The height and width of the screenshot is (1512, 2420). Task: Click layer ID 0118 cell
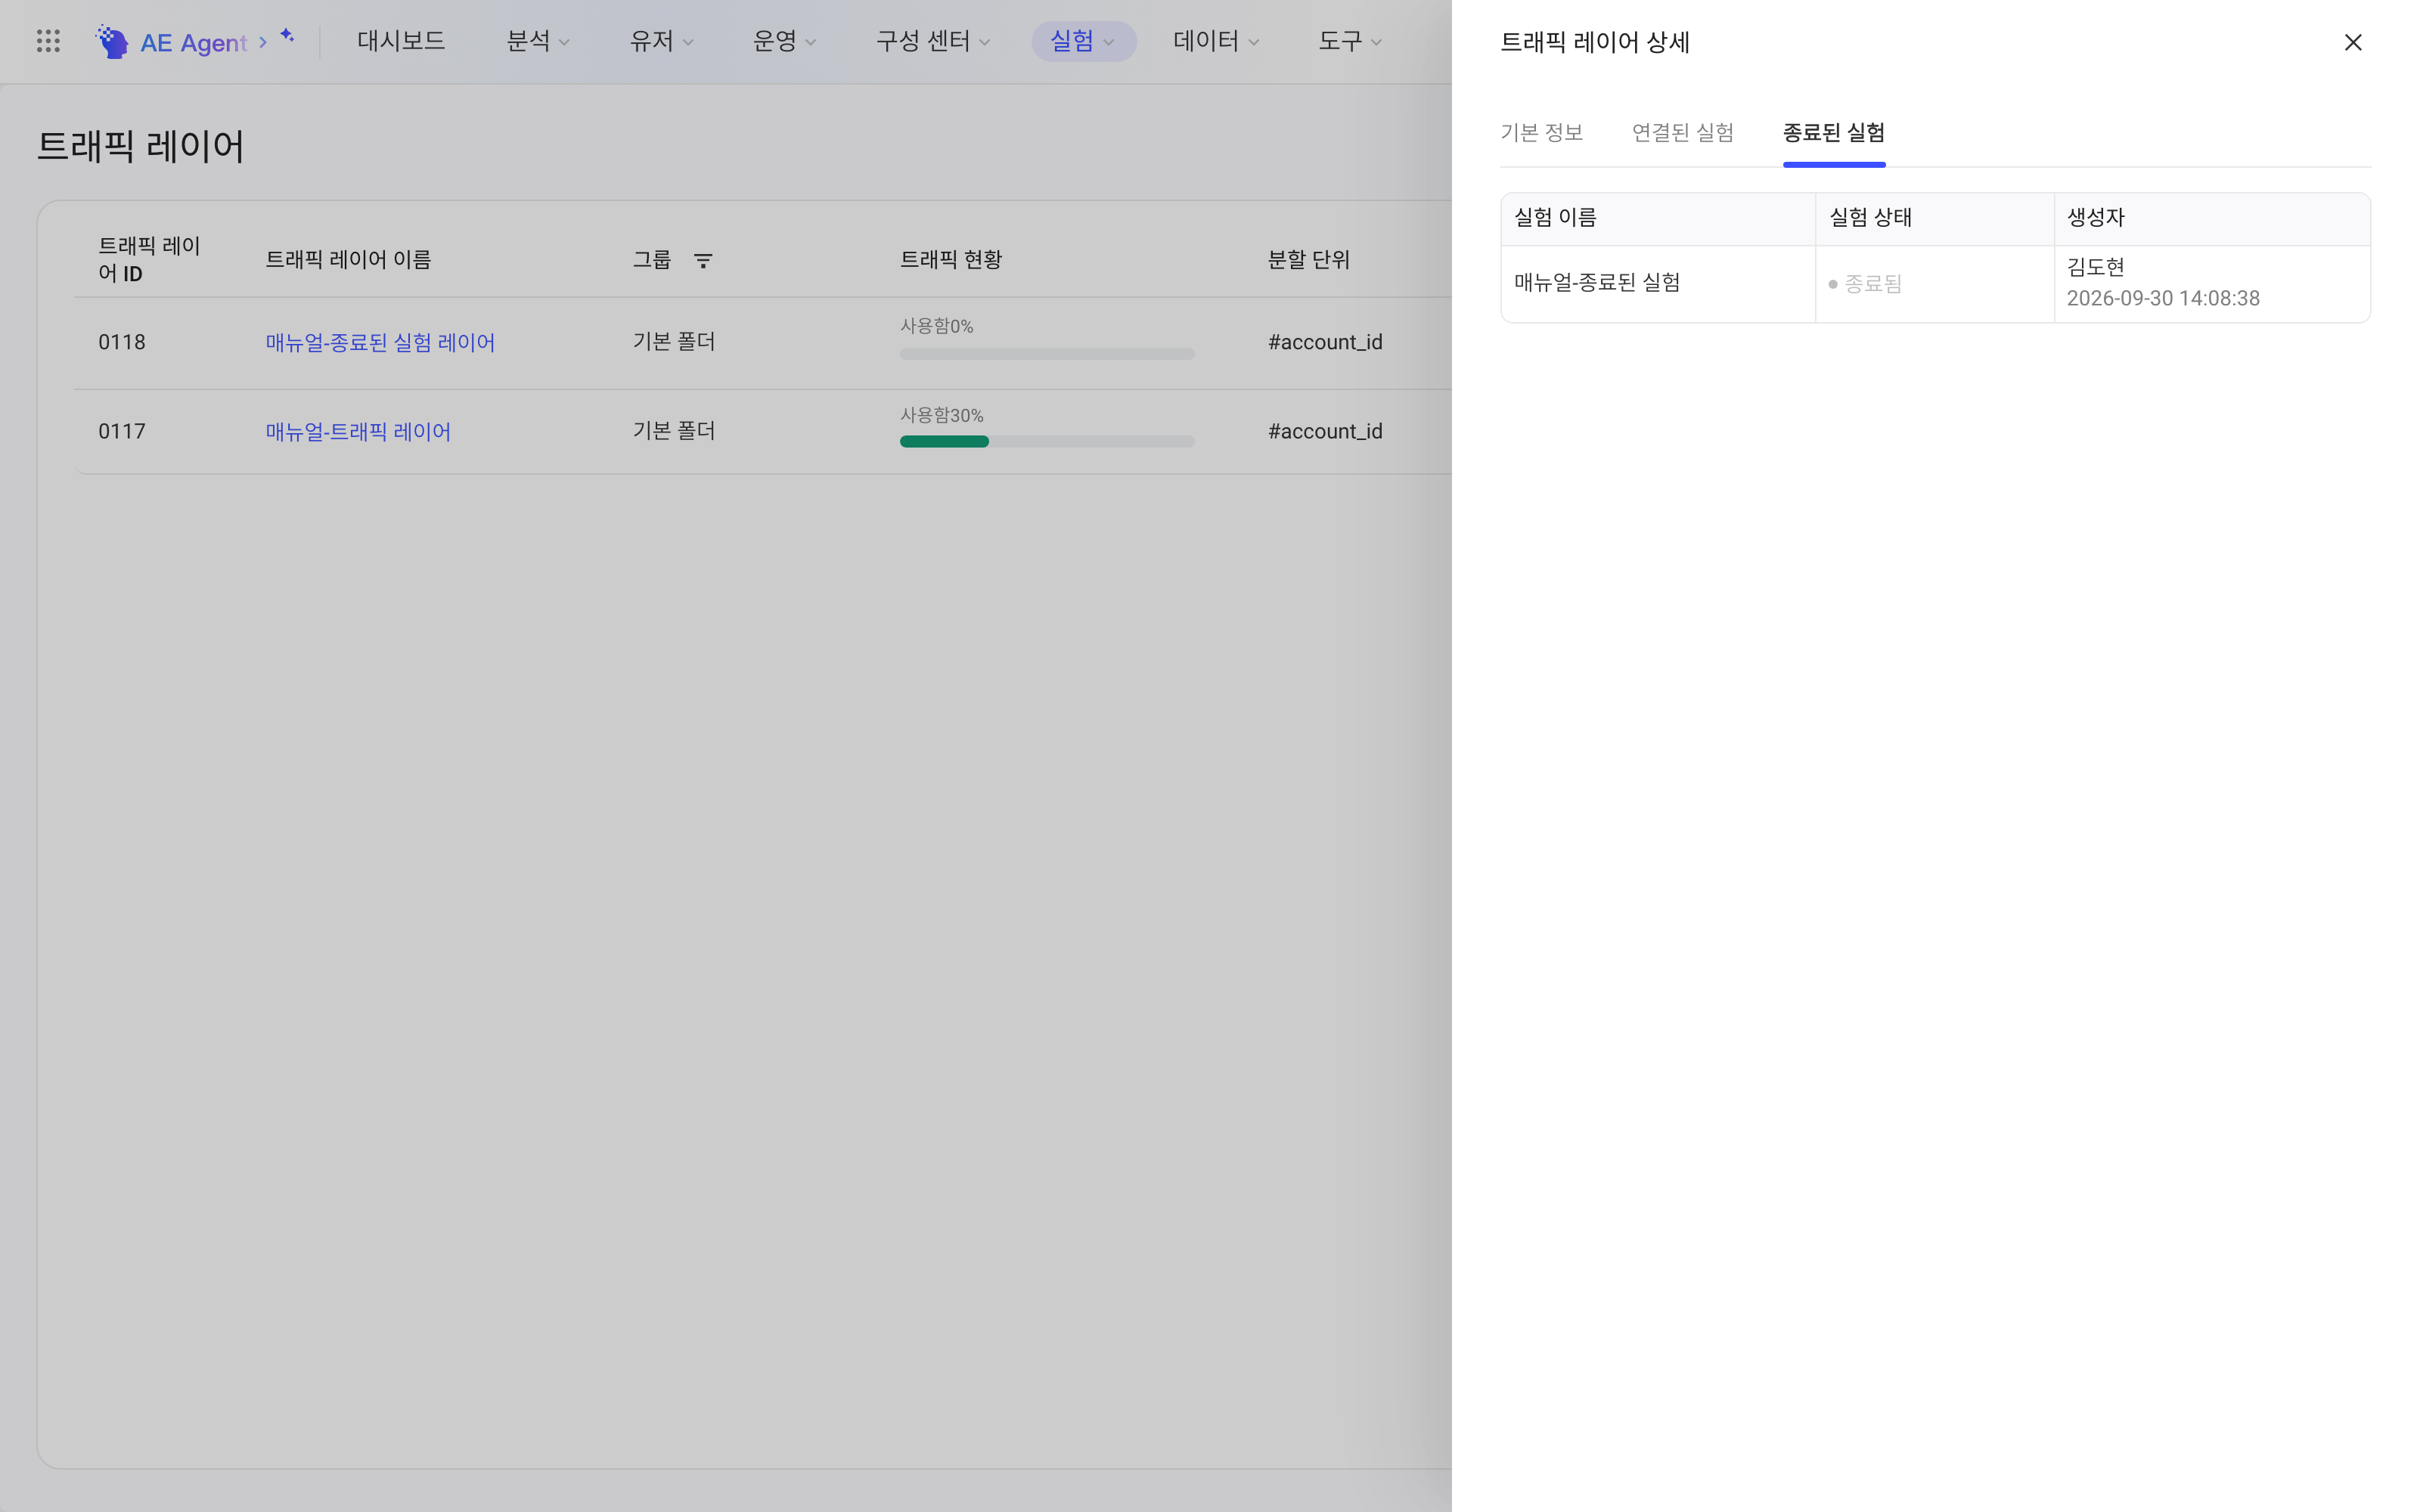(x=121, y=342)
